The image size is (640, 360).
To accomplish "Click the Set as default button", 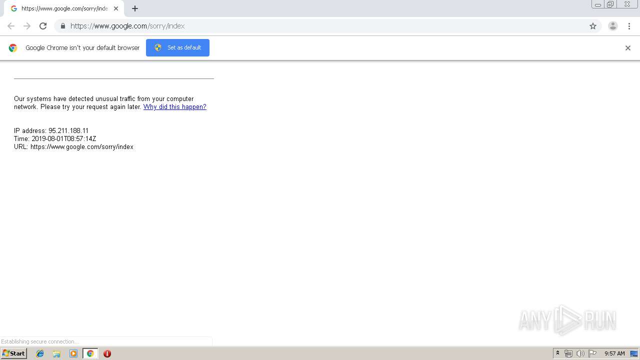I will 177,47.
